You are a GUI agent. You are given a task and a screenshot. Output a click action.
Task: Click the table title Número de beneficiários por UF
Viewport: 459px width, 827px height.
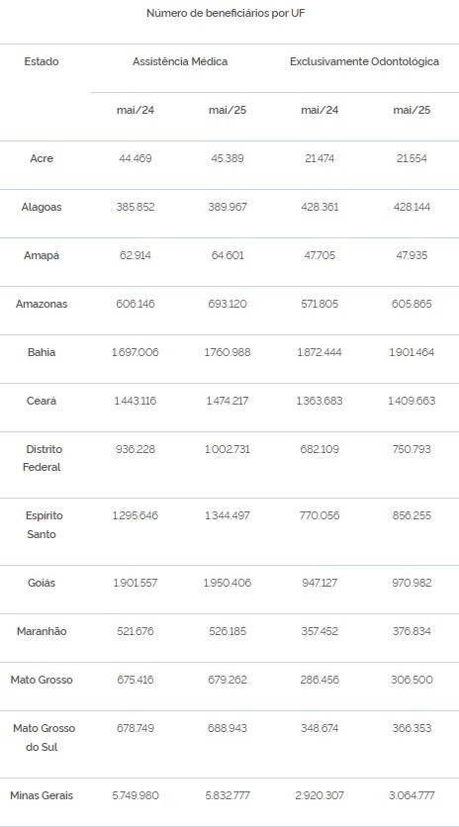[x=226, y=14]
